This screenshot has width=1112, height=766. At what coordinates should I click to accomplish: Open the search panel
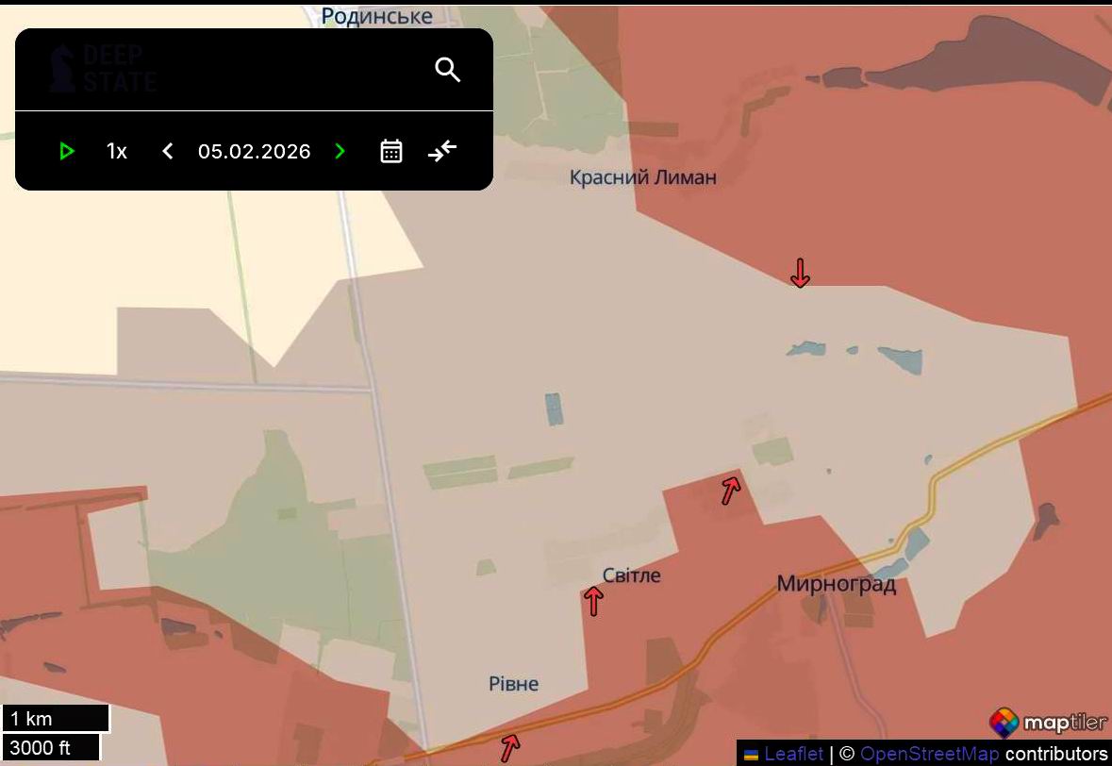447,69
